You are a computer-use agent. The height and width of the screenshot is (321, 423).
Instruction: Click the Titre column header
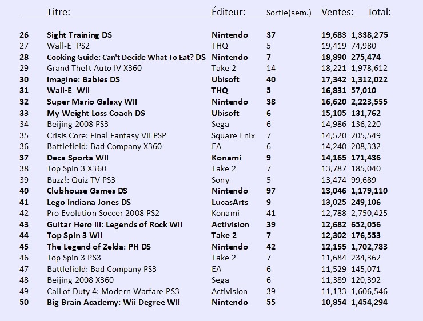[x=58, y=12]
